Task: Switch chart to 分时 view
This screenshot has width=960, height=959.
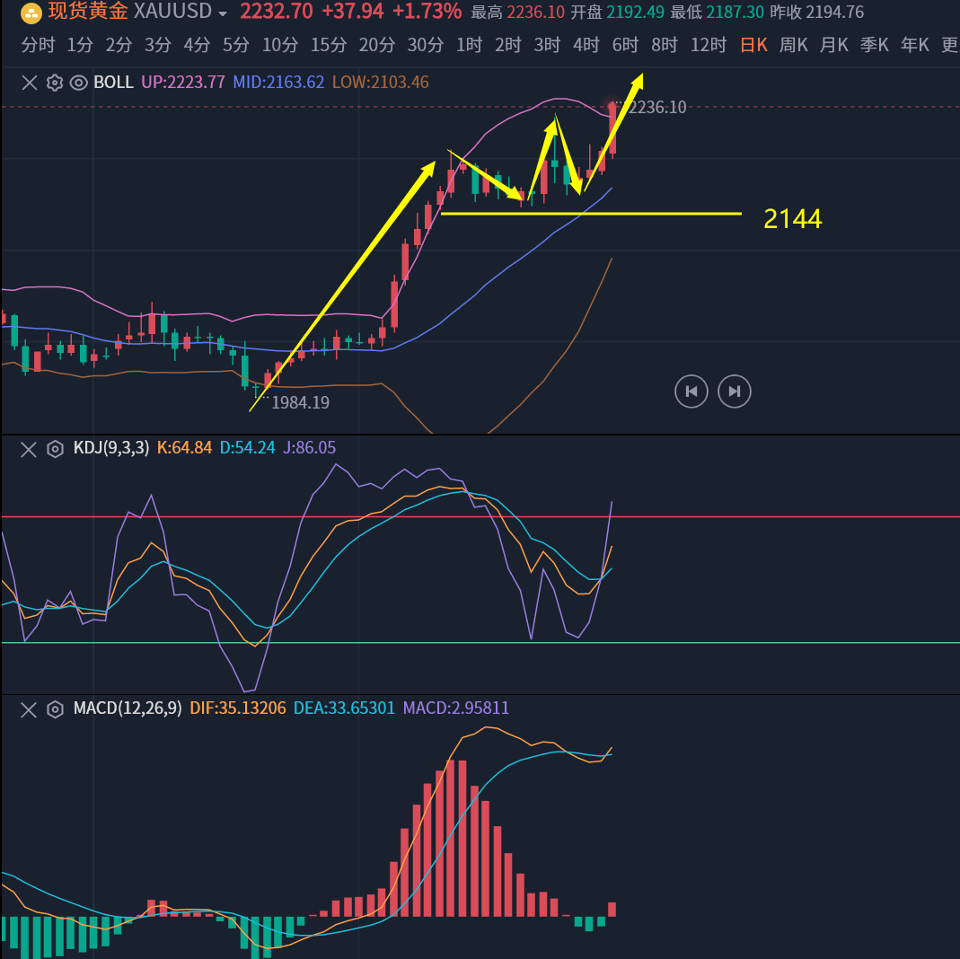Action: (38, 45)
